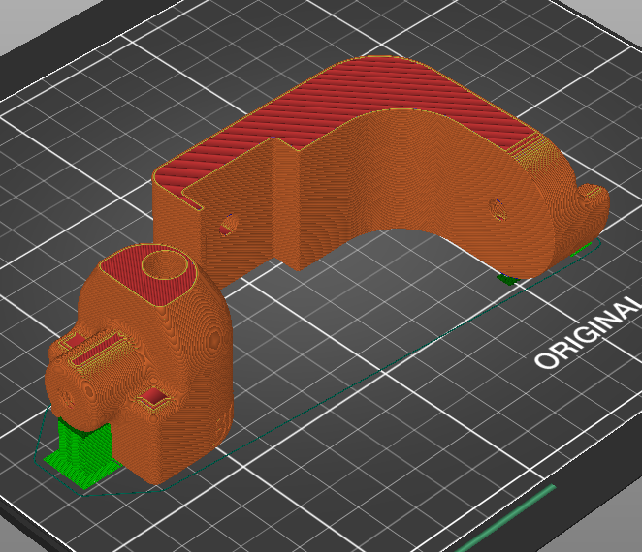Viewport: 642px width, 552px height.
Task: Click the red diamond-shaped recess on small part
Action: click(152, 397)
